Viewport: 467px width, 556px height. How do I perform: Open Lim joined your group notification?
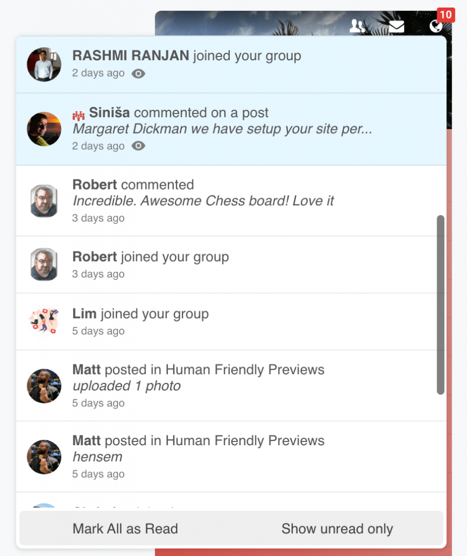[226, 322]
